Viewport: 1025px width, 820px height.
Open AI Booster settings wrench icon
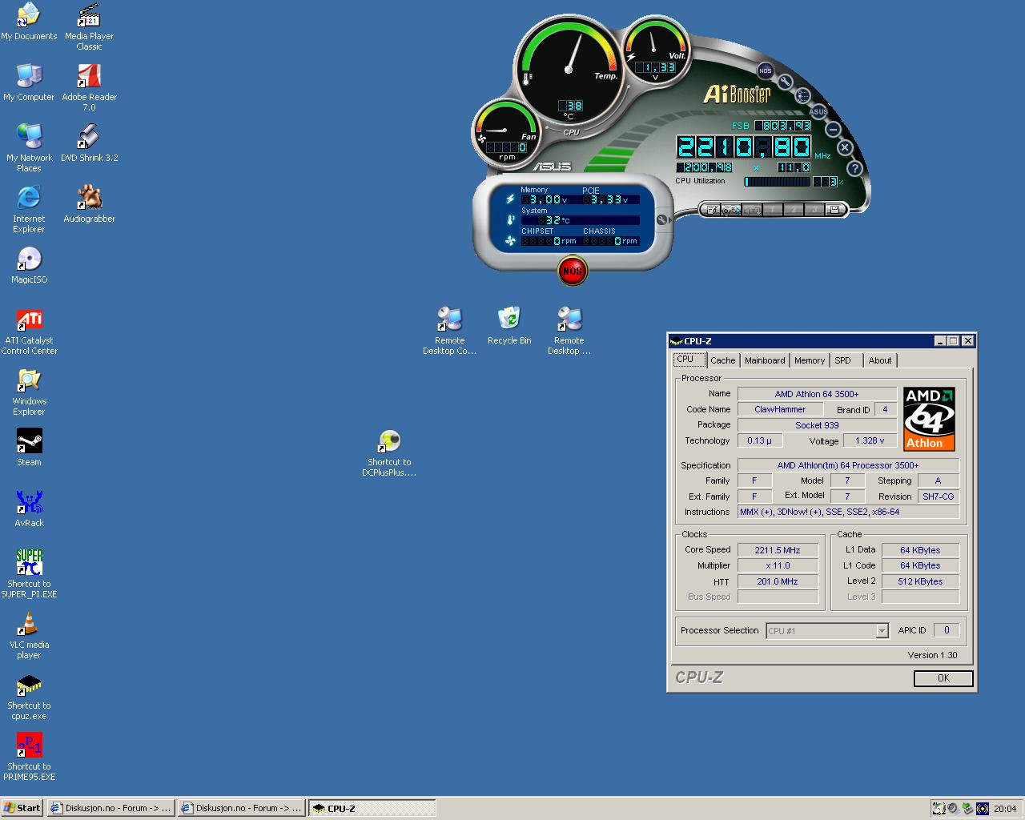coord(786,82)
